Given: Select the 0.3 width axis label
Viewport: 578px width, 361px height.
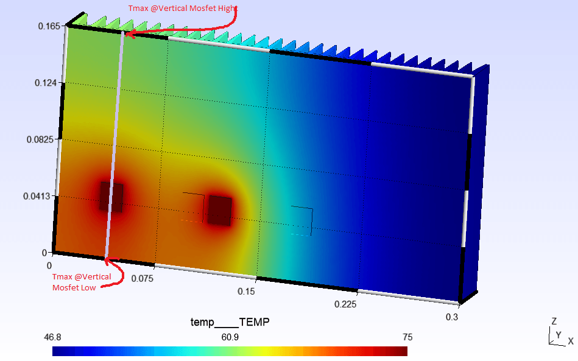Looking at the screenshot, I should (452, 317).
